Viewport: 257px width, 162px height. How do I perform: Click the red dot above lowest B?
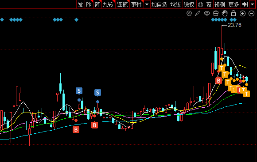click(76, 121)
